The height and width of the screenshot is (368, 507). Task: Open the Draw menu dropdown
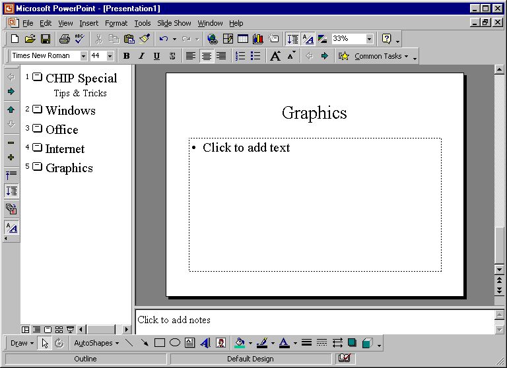pyautogui.click(x=22, y=343)
